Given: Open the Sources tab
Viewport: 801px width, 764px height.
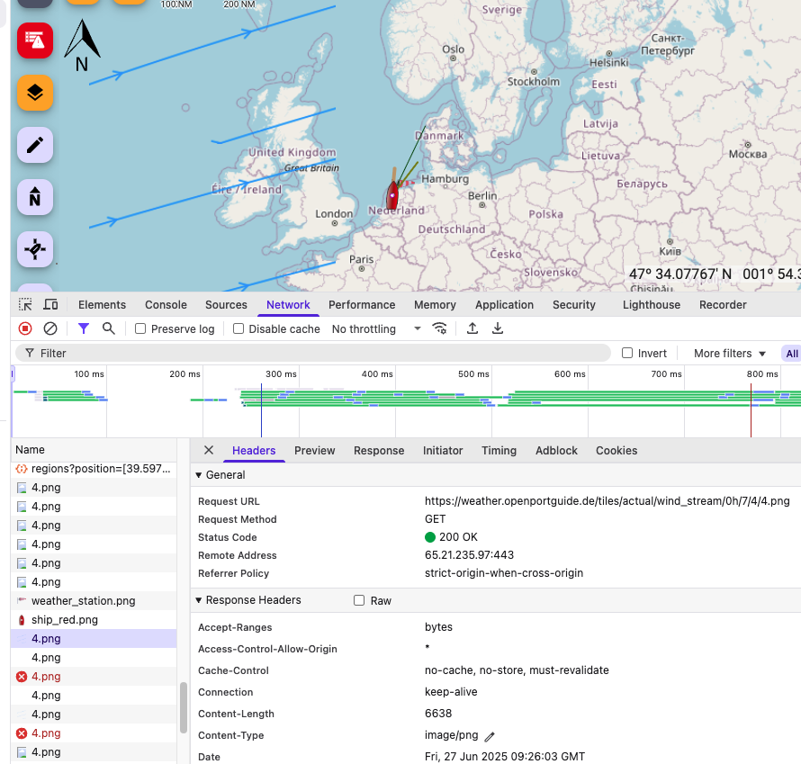Looking at the screenshot, I should pyautogui.click(x=226, y=305).
